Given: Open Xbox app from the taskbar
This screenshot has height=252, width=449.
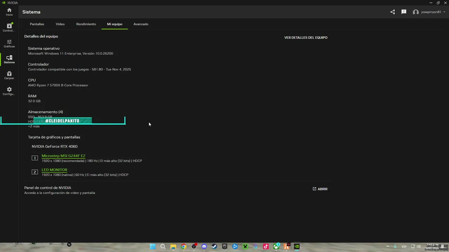Looking at the screenshot, I should tap(276, 246).
